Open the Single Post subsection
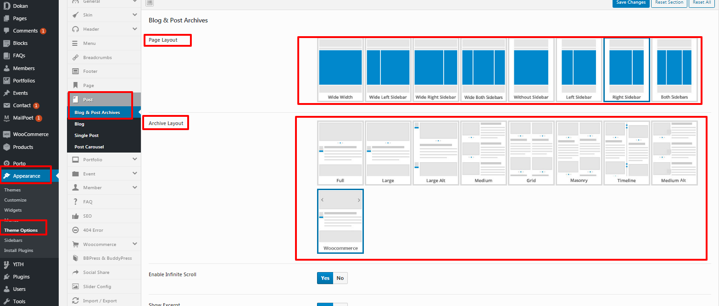This screenshot has height=306, width=719. pyautogui.click(x=104, y=136)
